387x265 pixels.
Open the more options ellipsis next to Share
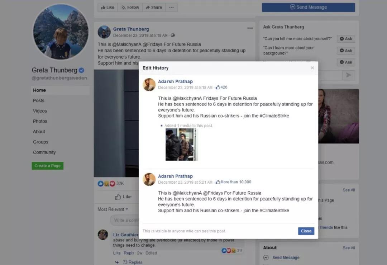[x=172, y=8]
